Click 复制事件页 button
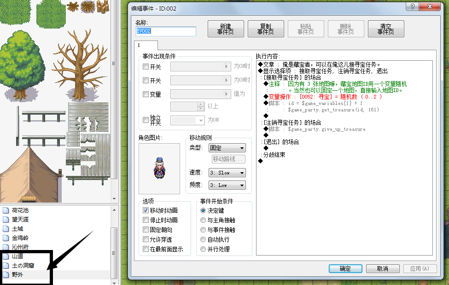Viewport: 449px width, 285px height. point(266,29)
